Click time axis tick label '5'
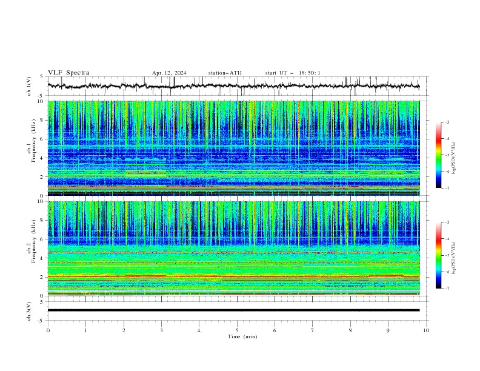 point(237,330)
